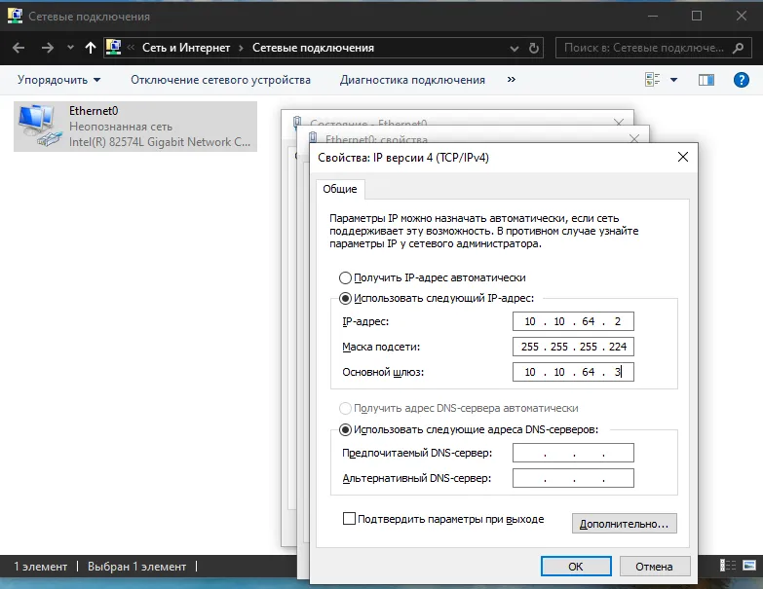Click the IP-адрес input field
This screenshot has height=589, width=763.
click(x=573, y=321)
